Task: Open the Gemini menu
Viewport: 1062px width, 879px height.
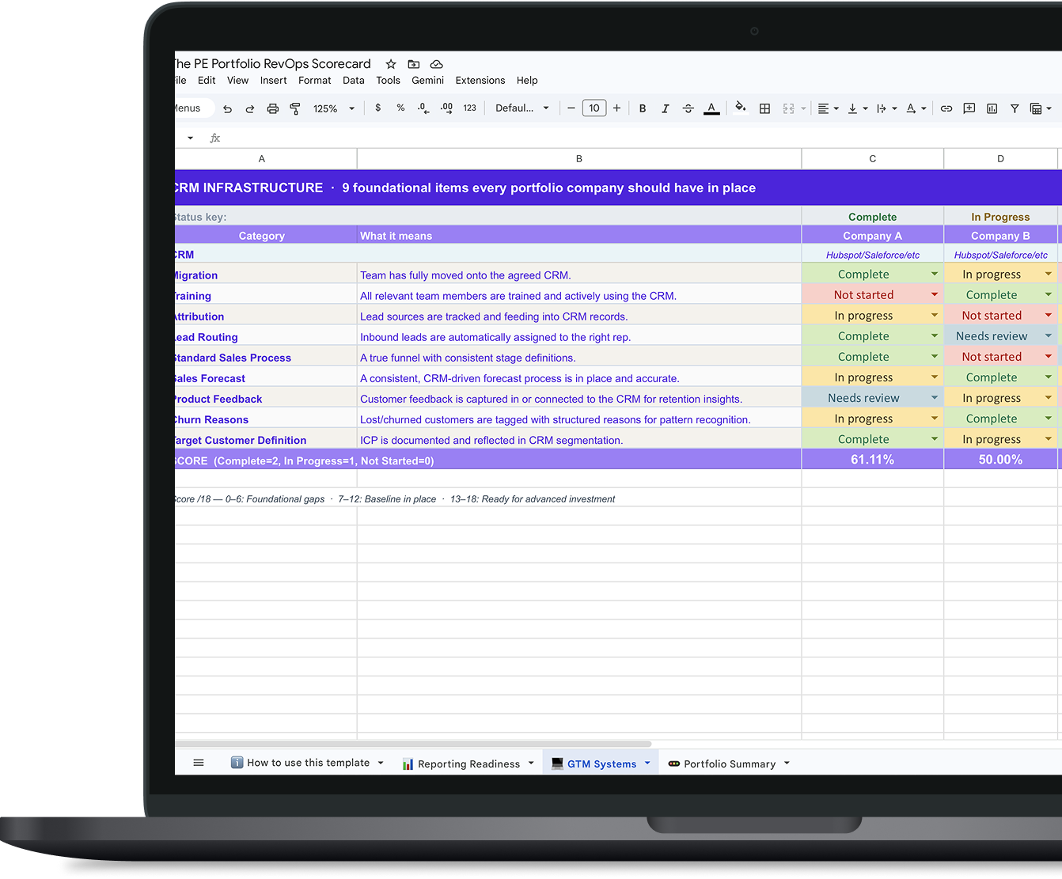Action: pos(428,81)
